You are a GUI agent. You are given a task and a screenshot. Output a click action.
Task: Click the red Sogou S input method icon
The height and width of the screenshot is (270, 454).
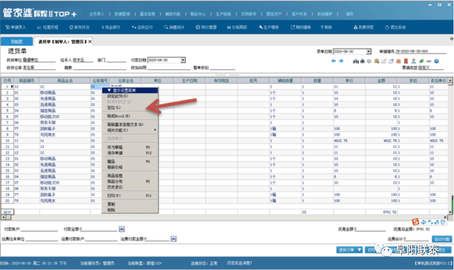click(416, 222)
